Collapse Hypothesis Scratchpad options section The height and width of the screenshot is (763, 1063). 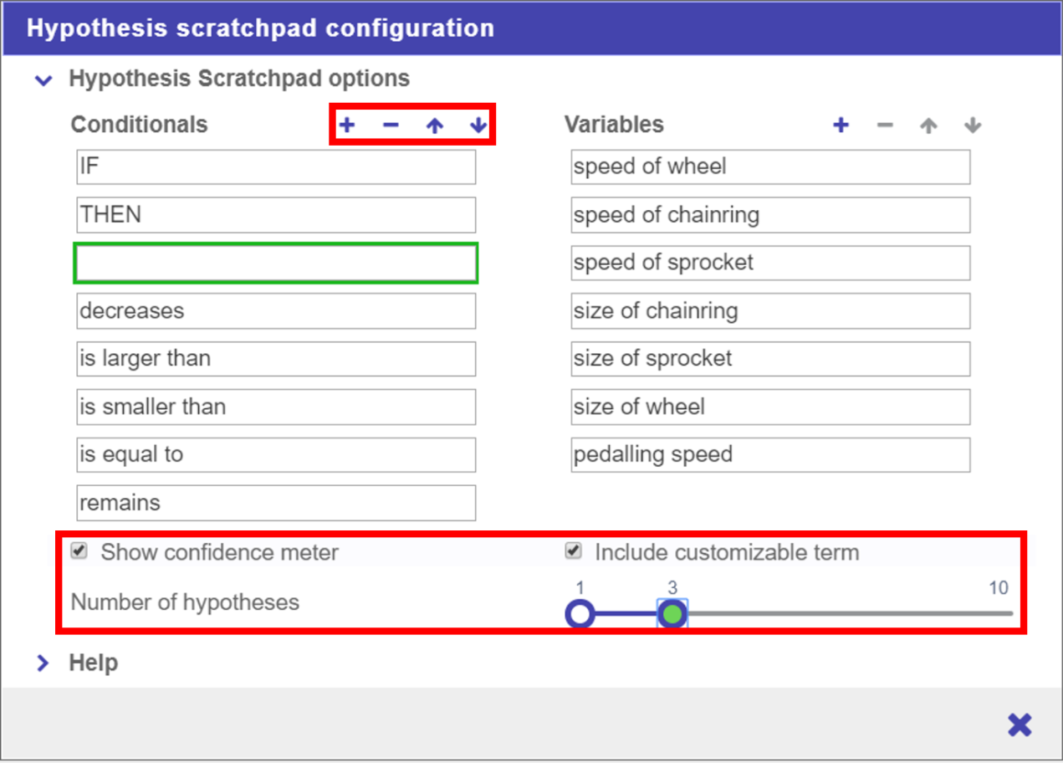[43, 80]
